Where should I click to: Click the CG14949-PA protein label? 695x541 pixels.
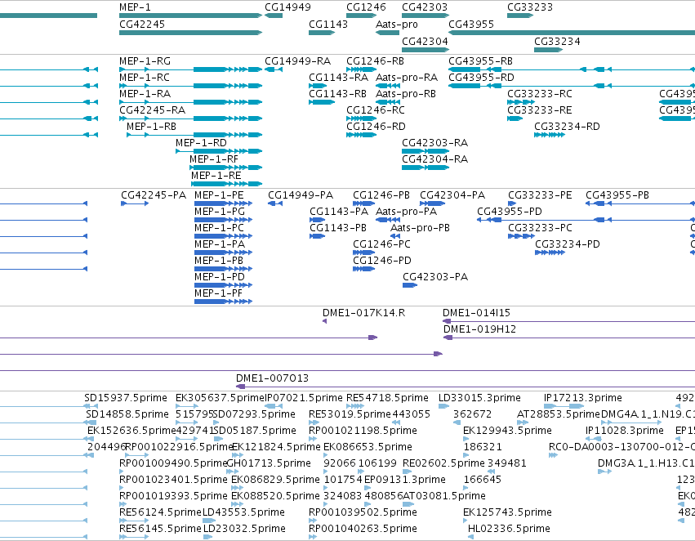pyautogui.click(x=301, y=195)
